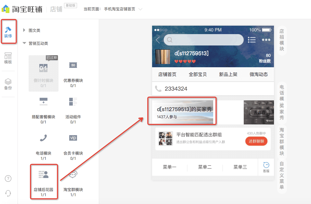Click the 已过期 expired tag
311x204 pixels.
pos(52,58)
